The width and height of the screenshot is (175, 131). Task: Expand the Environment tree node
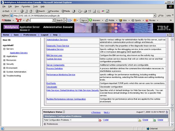4,68
